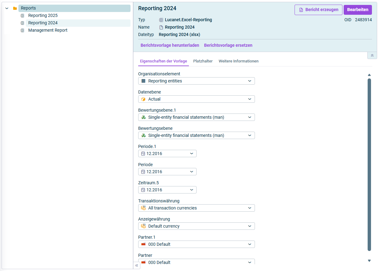This screenshot has width=379, height=271.
Task: Click the calendar icon in Periode.1
Action: 143,153
